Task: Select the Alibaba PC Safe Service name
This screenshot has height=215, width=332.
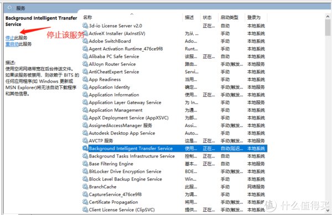Action: 114,56
